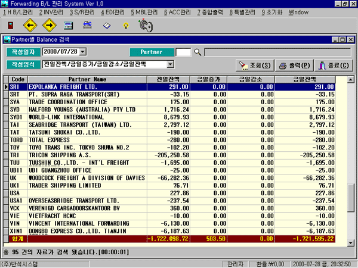The width and height of the screenshot is (358, 268).
Task: Click the table scrollbar down arrow
Action: click(x=350, y=243)
